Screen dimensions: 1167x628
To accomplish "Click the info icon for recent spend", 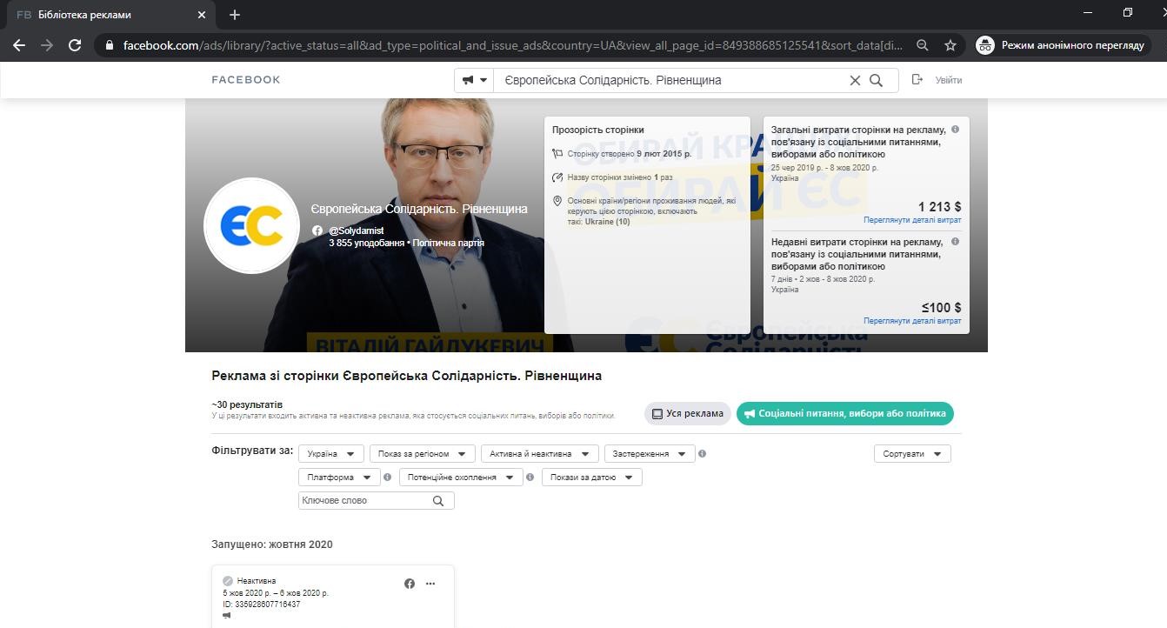I will (955, 242).
